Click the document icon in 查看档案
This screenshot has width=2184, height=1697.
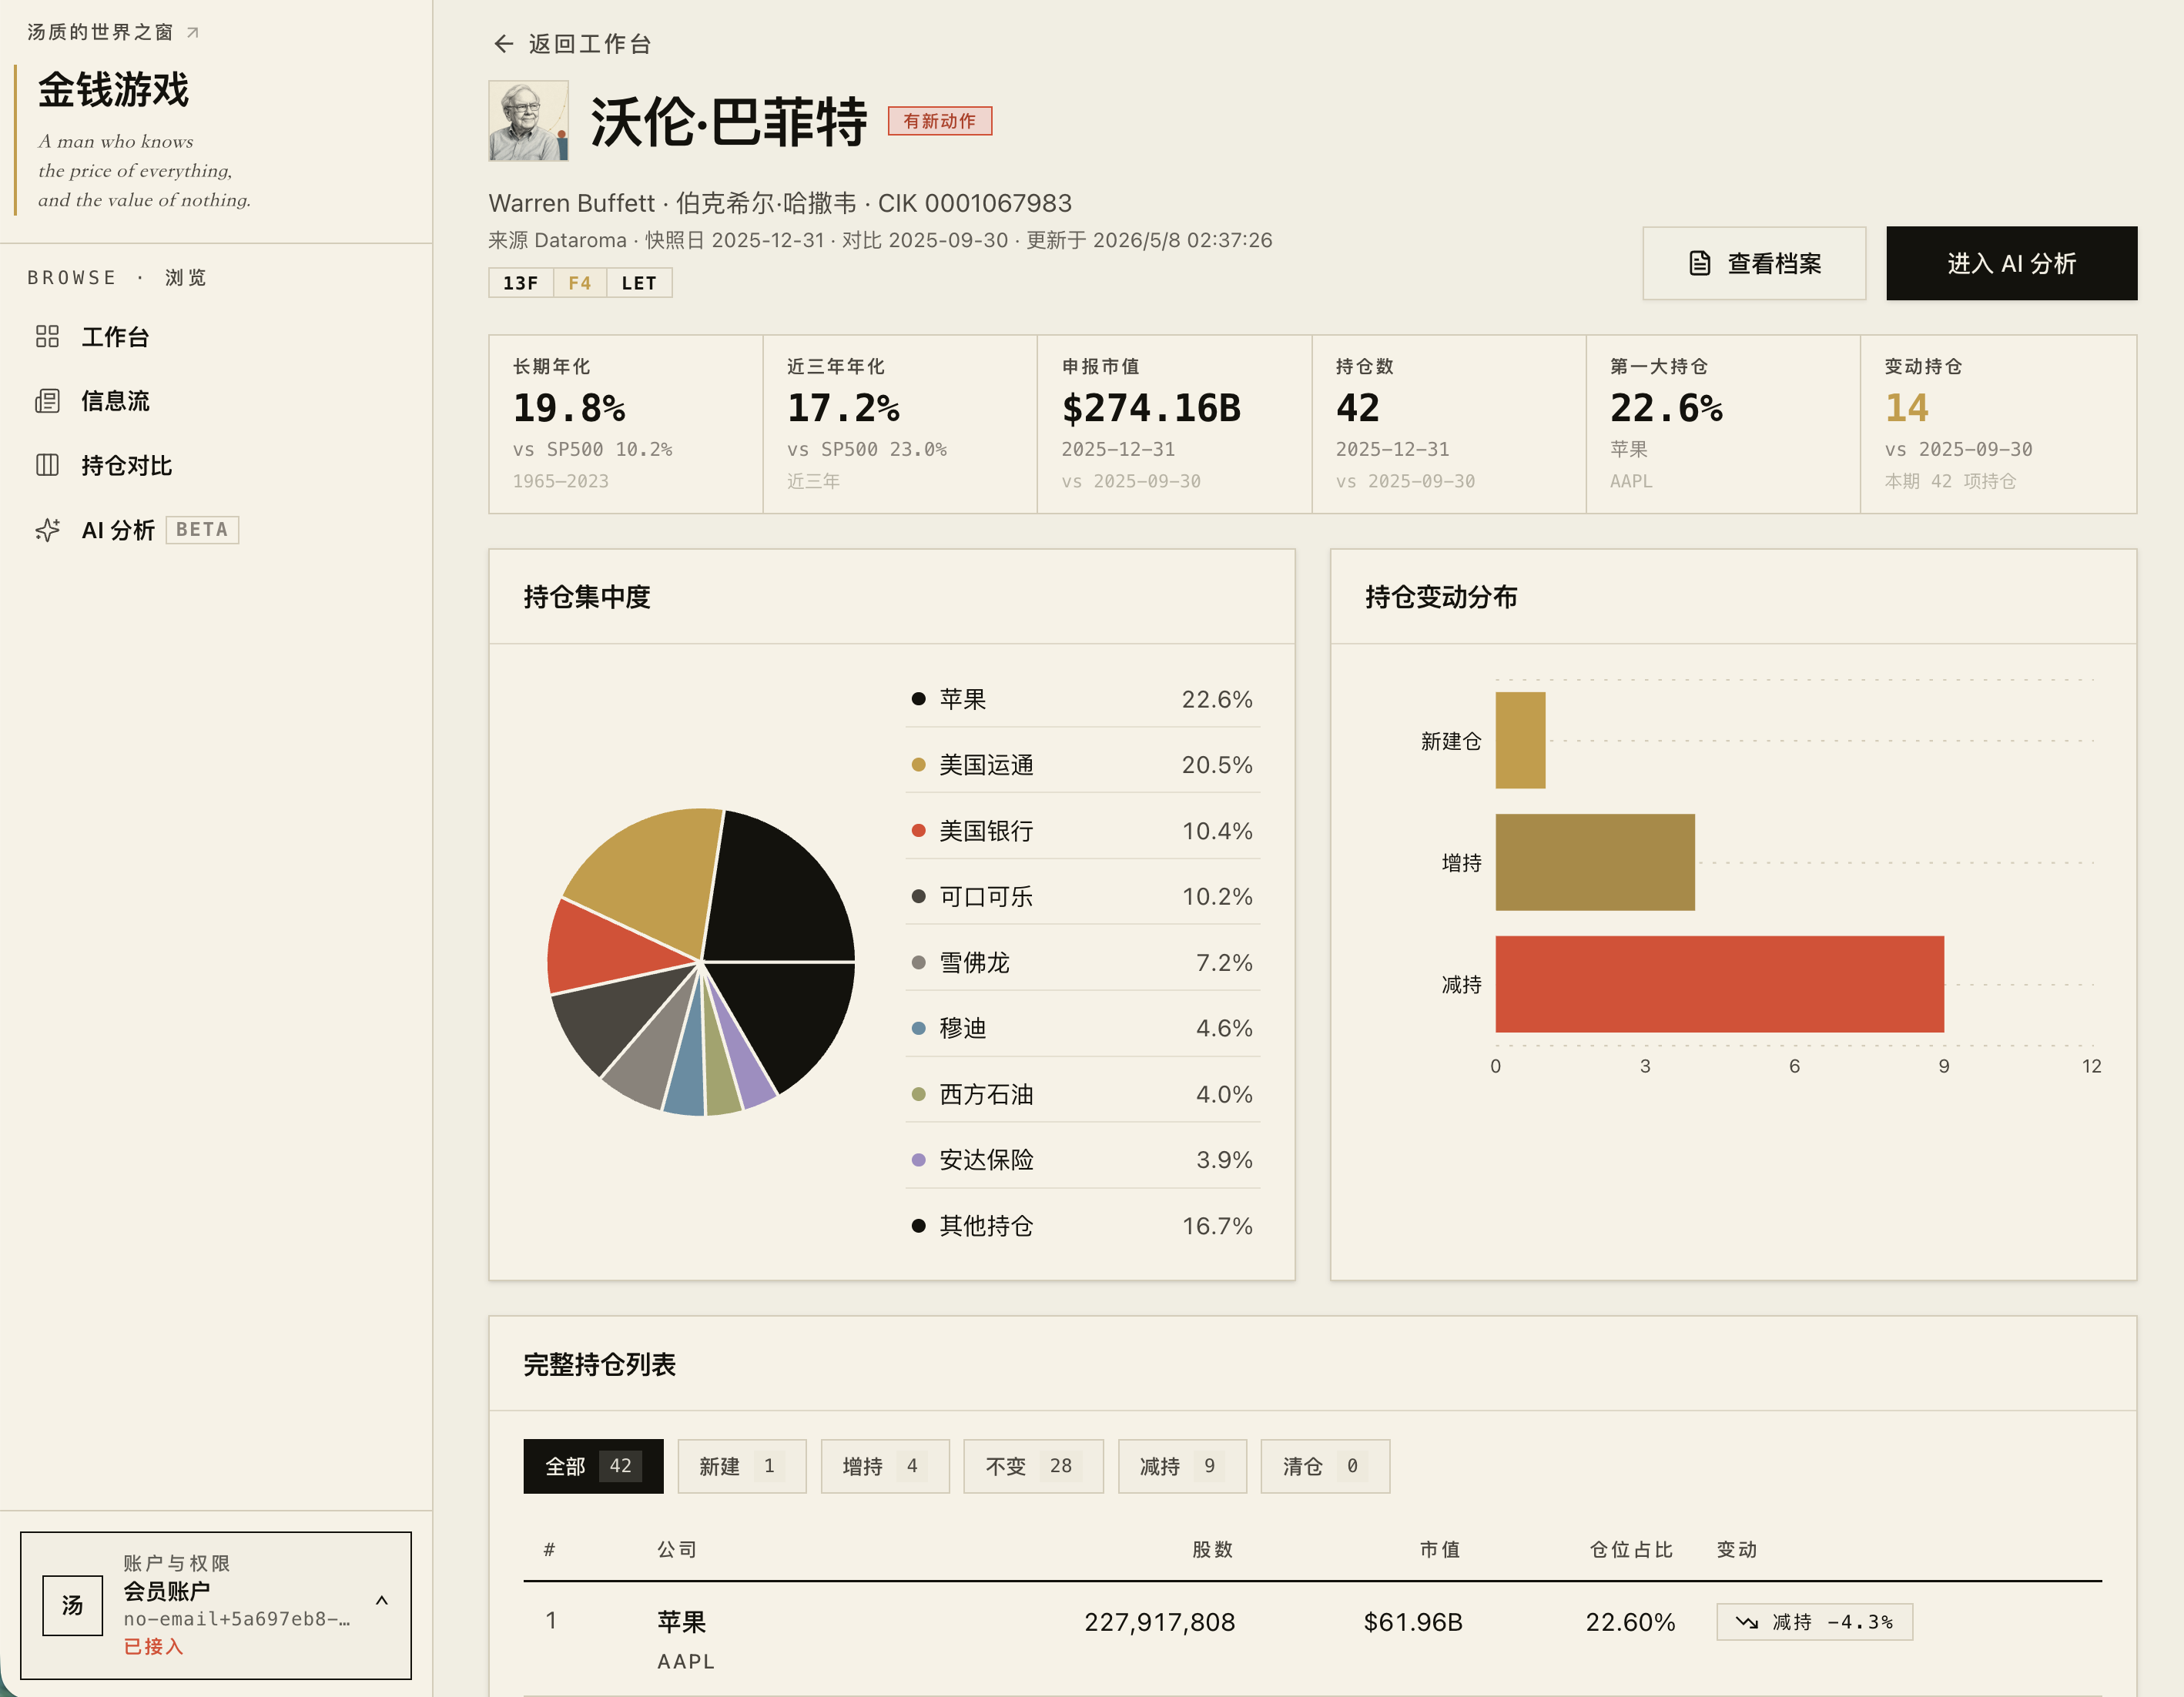pyautogui.click(x=1699, y=263)
